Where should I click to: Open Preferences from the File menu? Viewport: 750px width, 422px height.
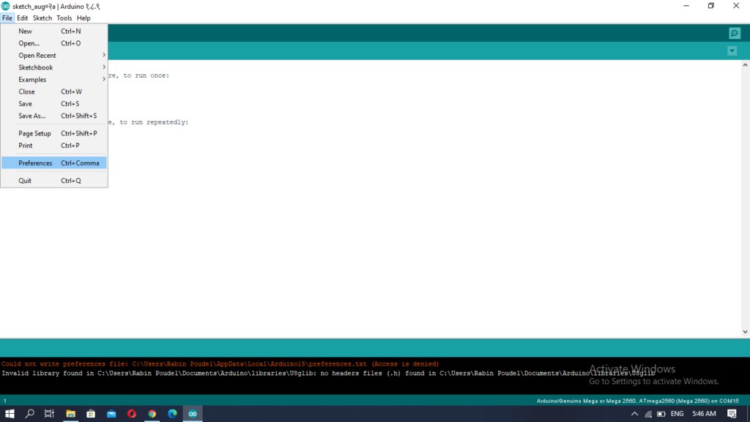(54, 163)
